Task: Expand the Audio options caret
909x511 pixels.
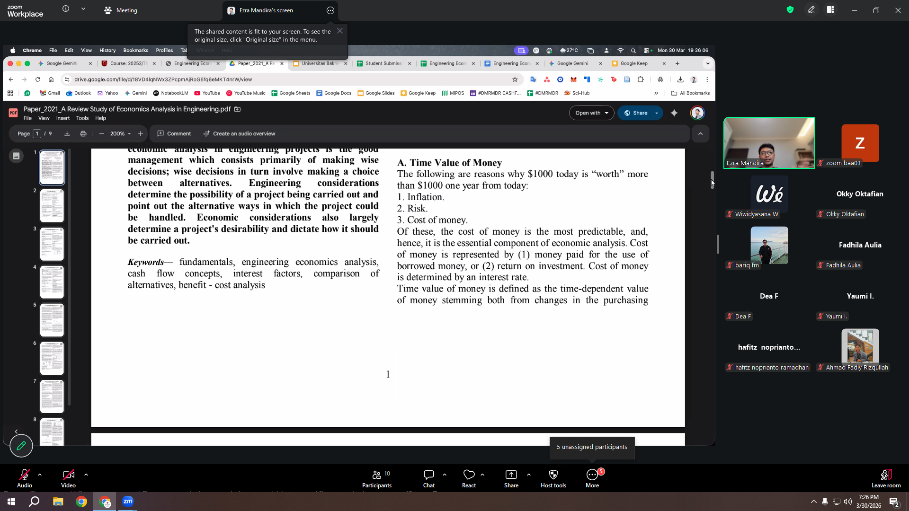Action: tap(40, 474)
